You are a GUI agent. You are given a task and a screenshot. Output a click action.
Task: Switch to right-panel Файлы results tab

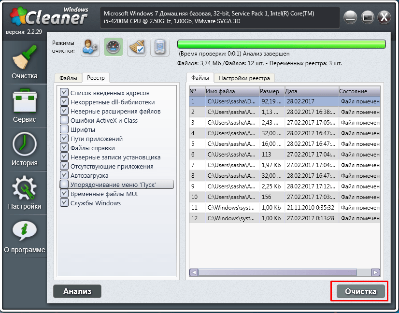click(x=200, y=77)
